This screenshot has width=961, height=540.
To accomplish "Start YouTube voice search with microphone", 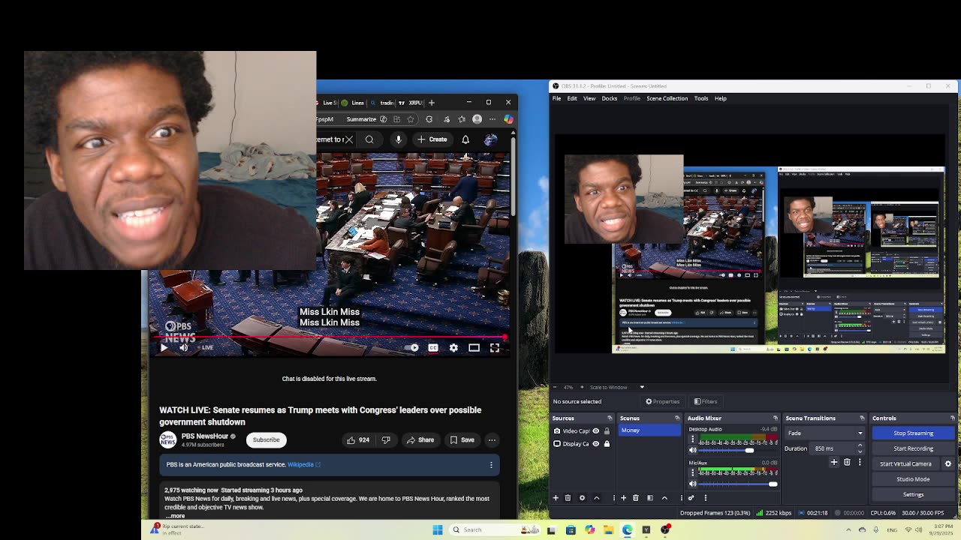I will point(399,139).
